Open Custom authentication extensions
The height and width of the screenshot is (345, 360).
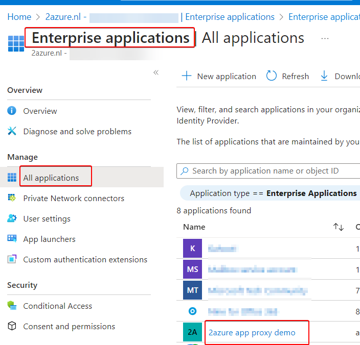pos(85,260)
